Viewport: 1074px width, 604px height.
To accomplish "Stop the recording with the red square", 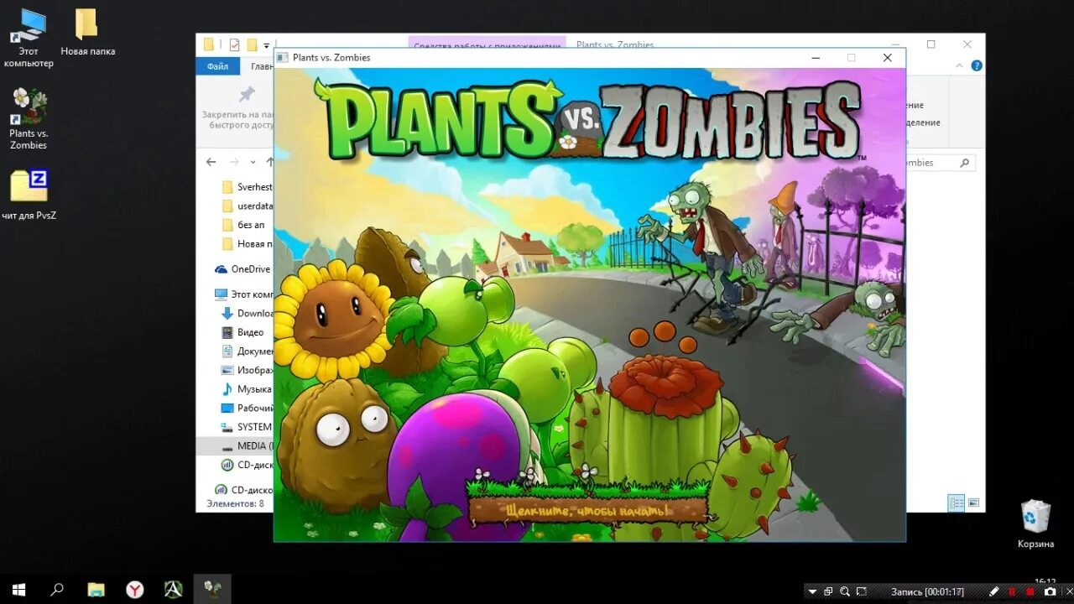I will [1030, 591].
